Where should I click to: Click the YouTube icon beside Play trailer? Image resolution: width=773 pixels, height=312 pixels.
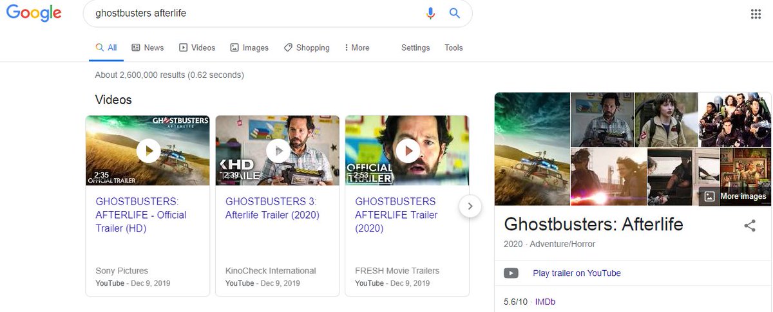[x=511, y=273]
